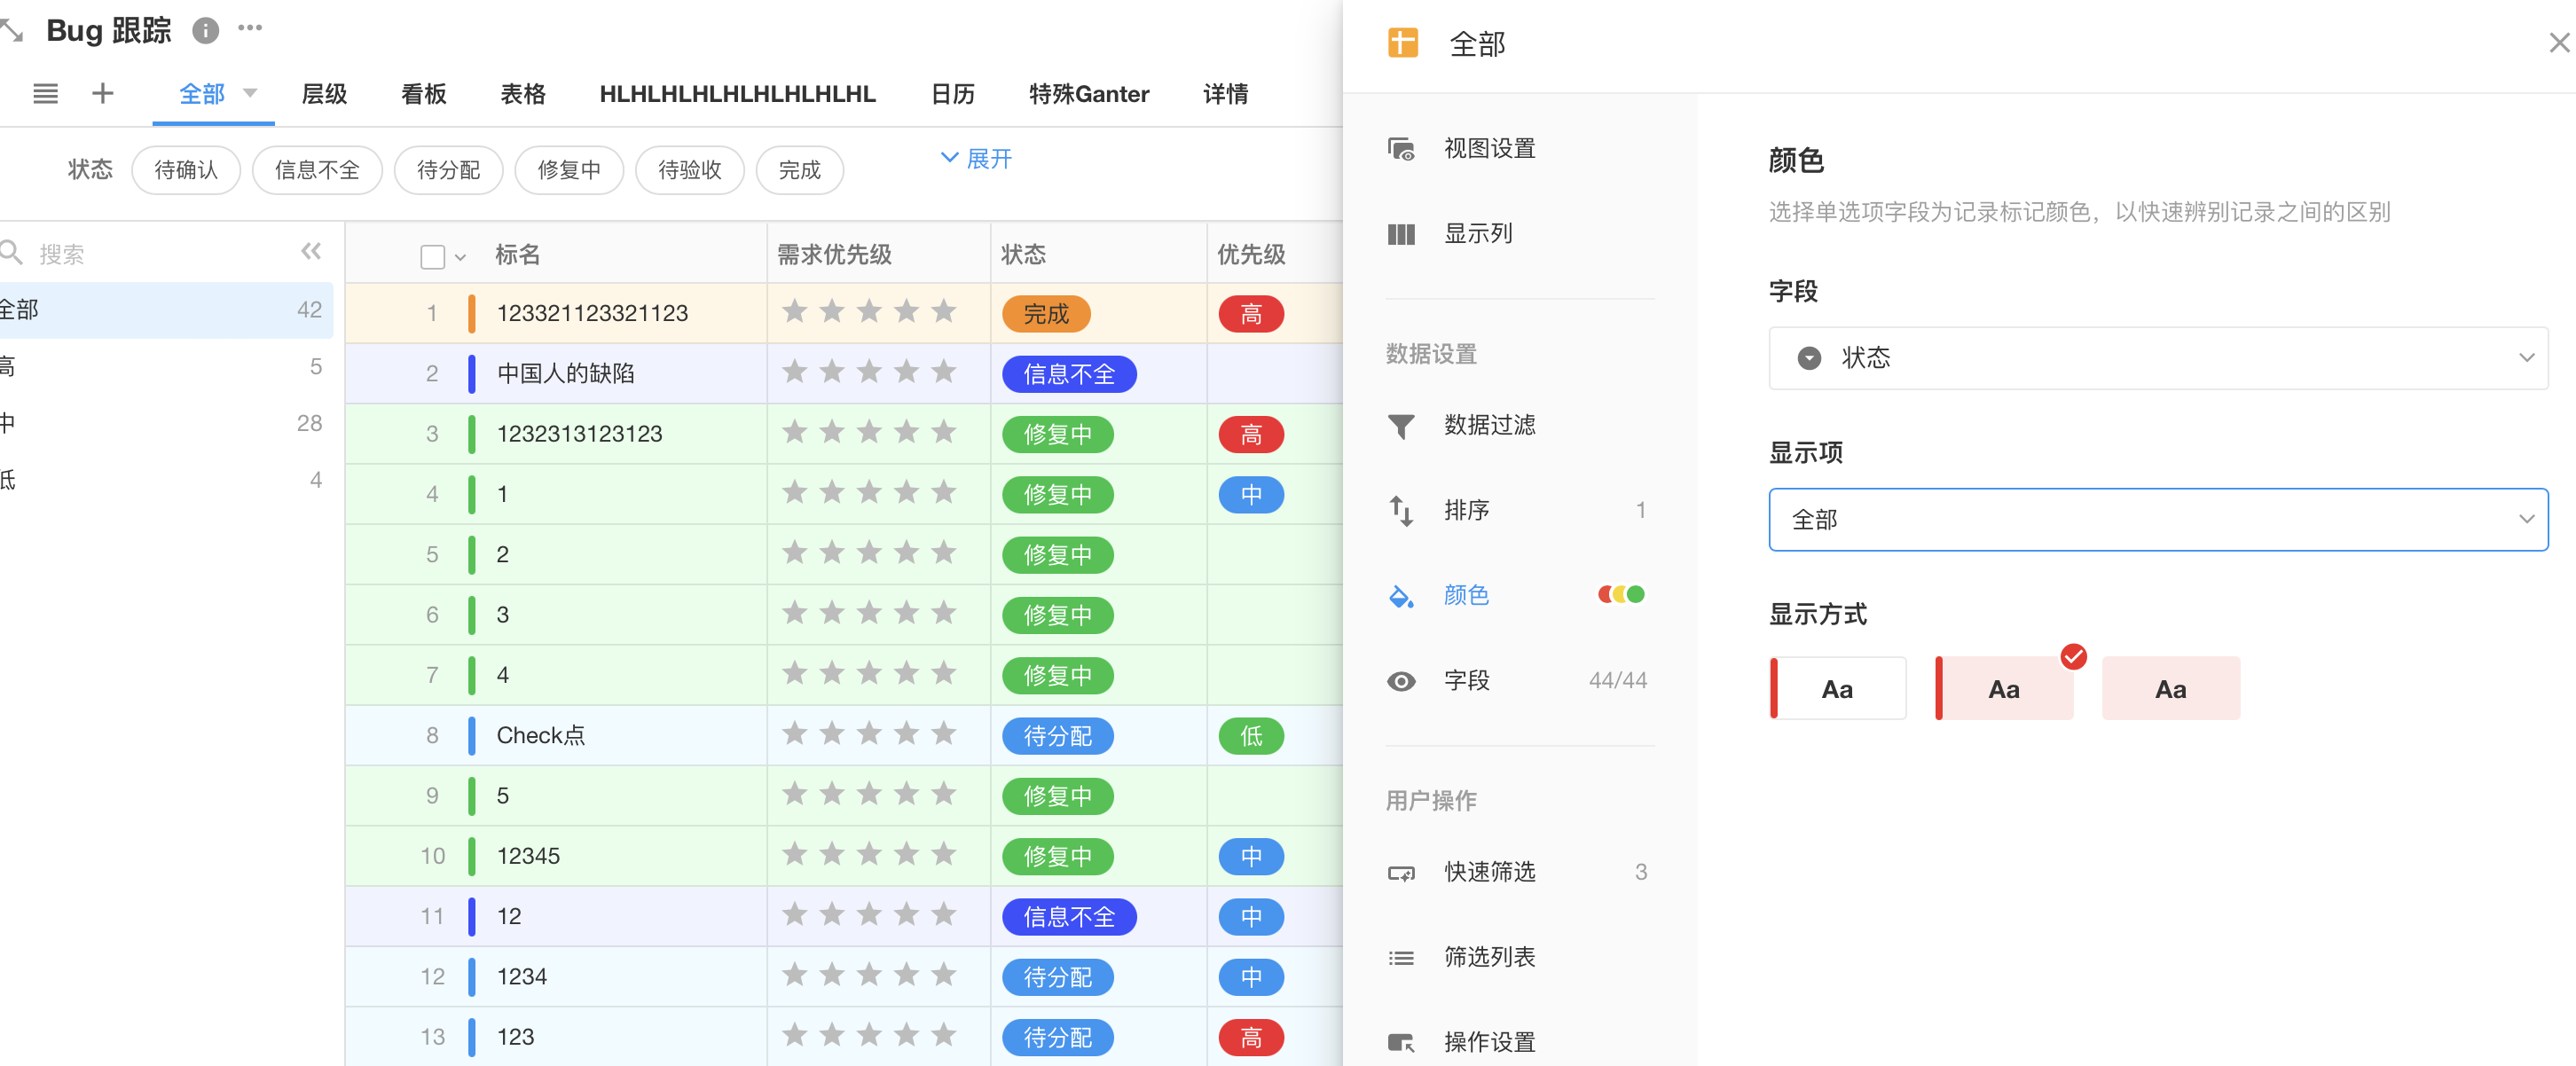The image size is (2576, 1066).
Task: Open 排序 sort settings
Action: pos(1466,510)
